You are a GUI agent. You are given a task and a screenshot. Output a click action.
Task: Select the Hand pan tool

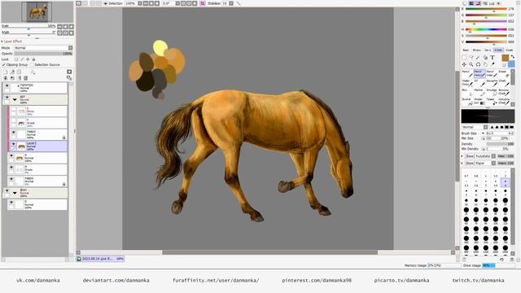point(485,64)
